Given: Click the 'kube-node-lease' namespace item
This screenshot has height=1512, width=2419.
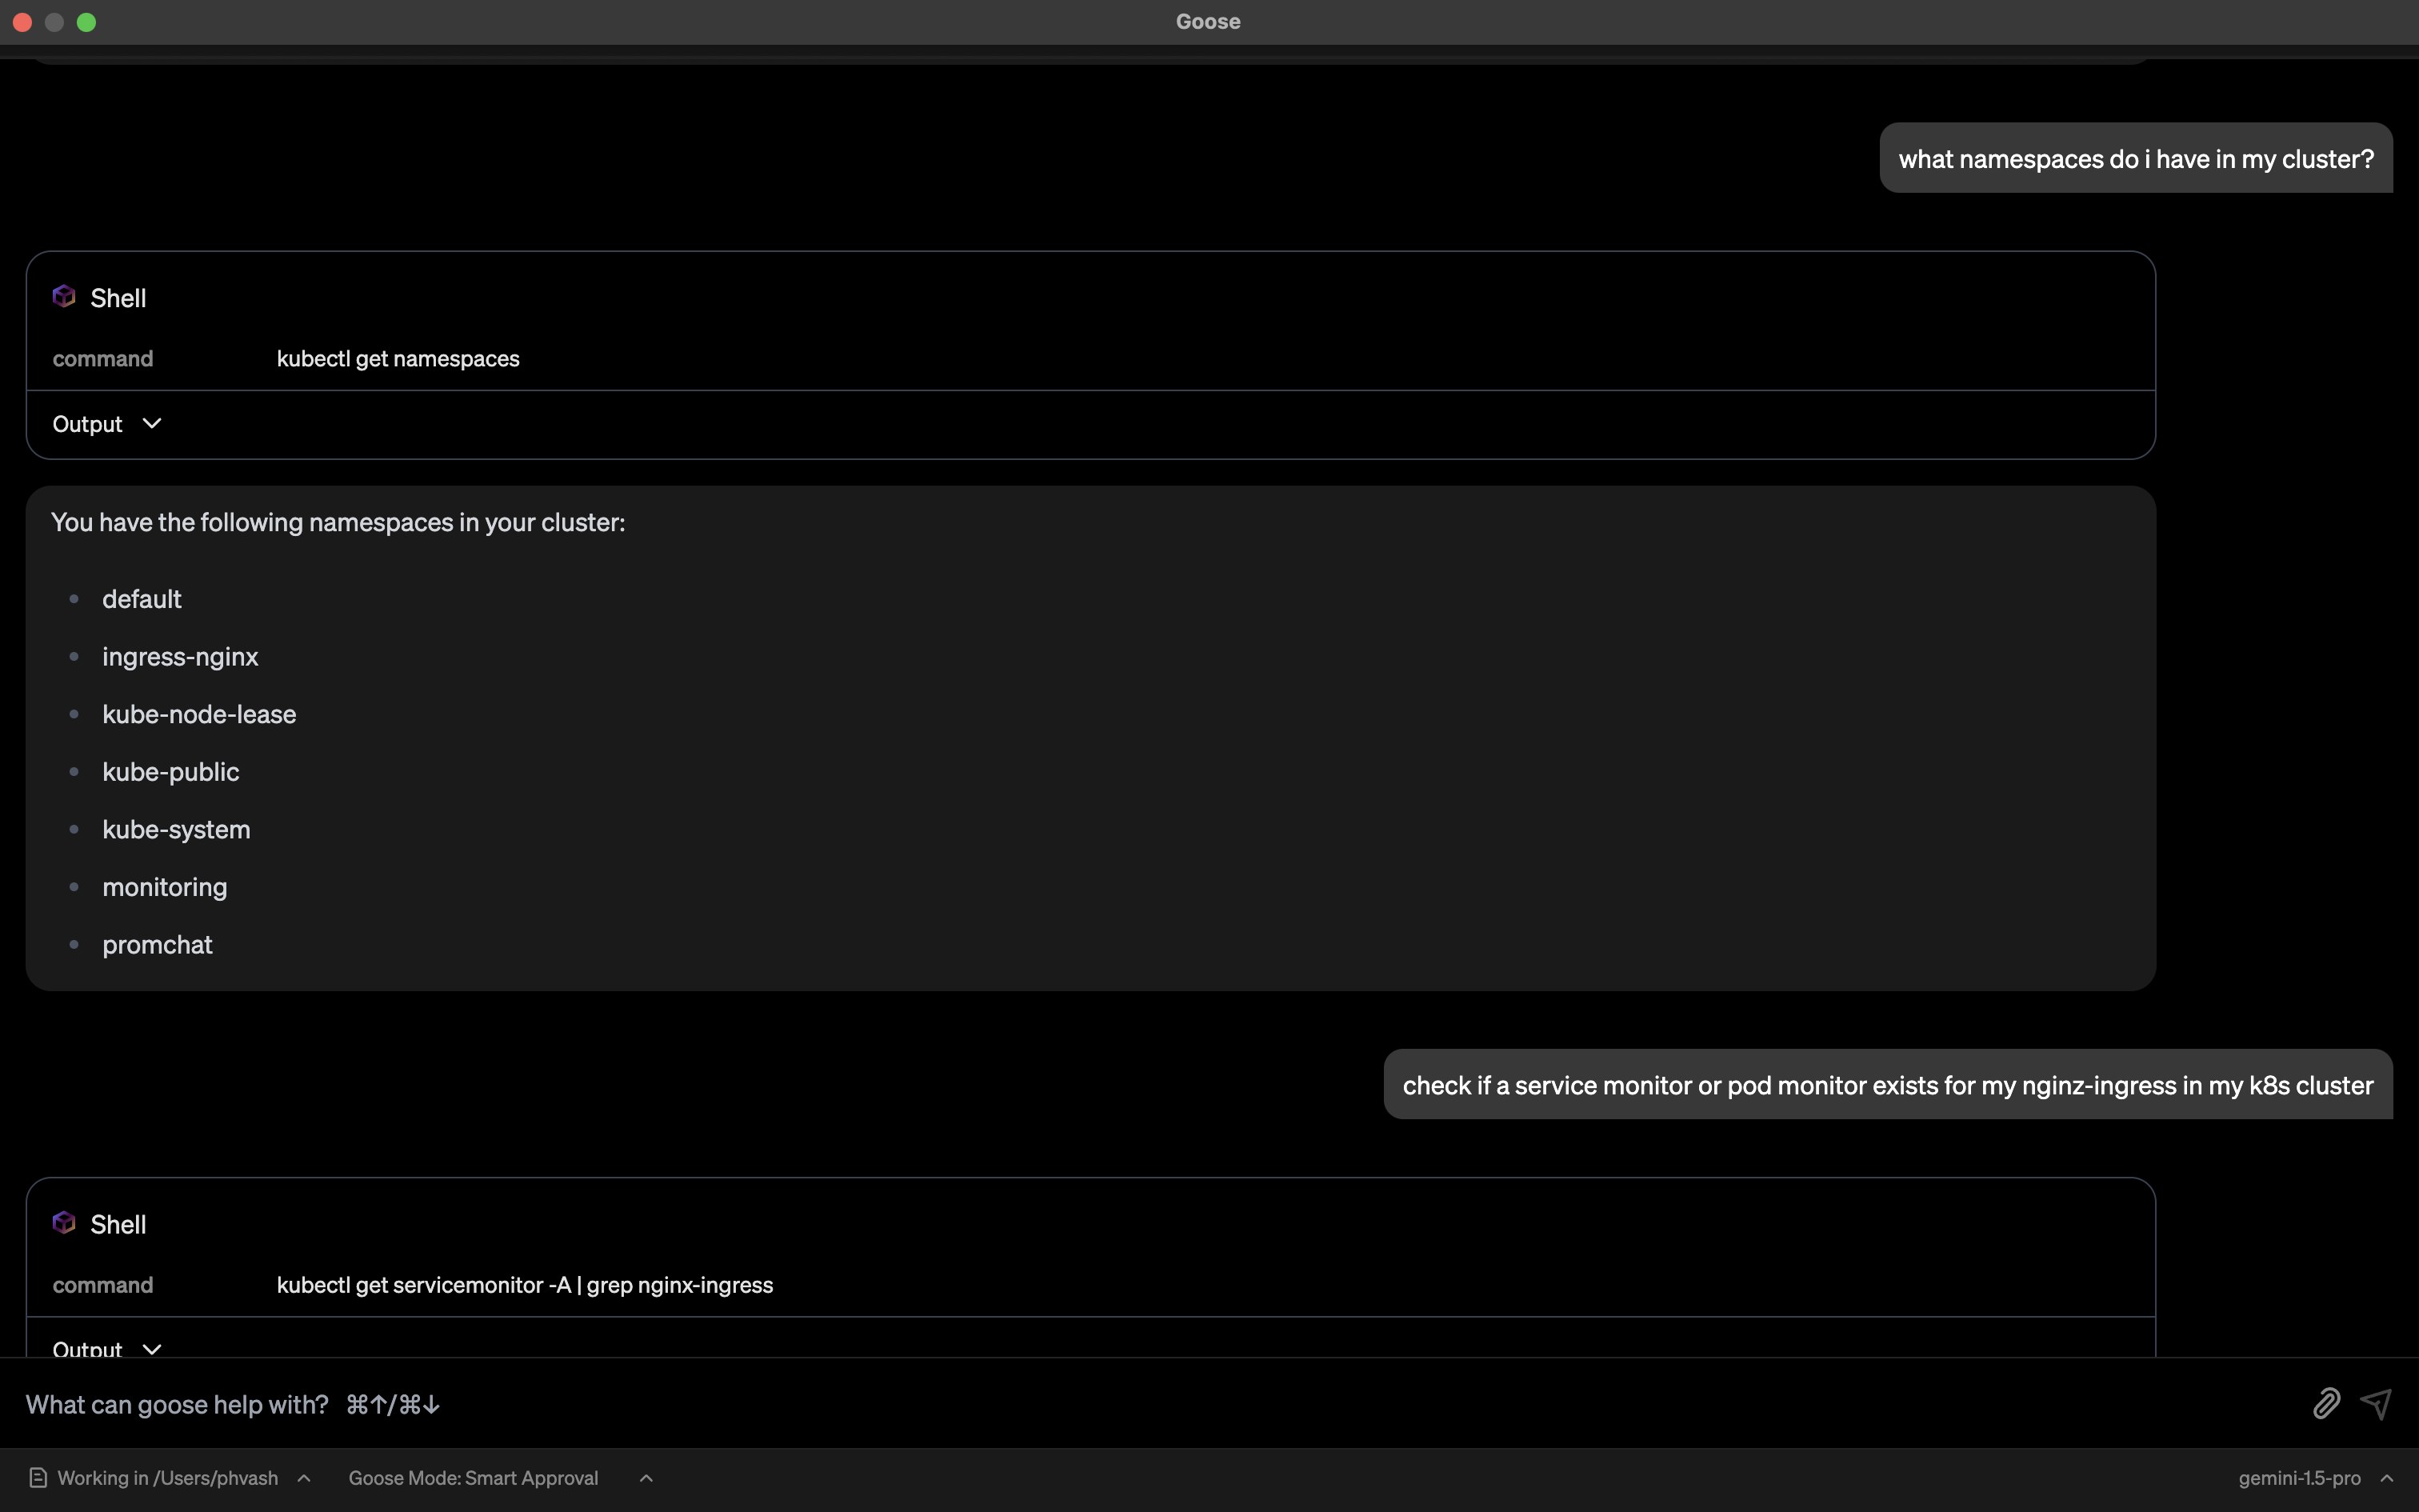Looking at the screenshot, I should click(199, 714).
